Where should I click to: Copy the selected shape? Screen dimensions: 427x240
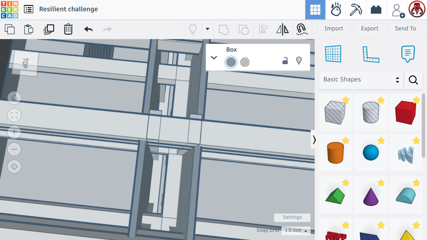point(10,29)
